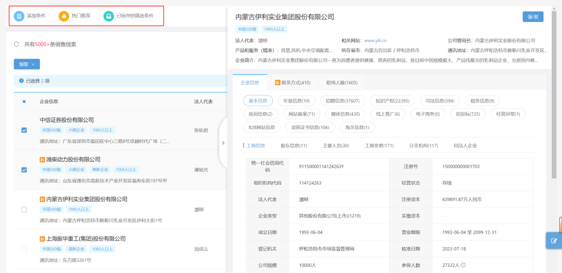Select the 司法信息(594) pill
The width and height of the screenshot is (562, 273).
(x=439, y=101)
